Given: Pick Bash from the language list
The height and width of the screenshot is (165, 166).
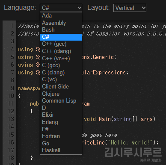Looking at the screenshot, I should [x=61, y=30].
